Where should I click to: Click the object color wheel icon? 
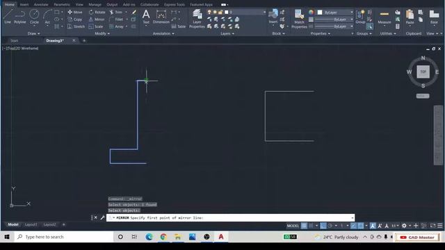(311, 12)
